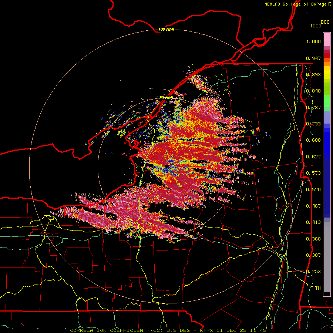
Task: Click the 0.253 legend value
Action: 313,272
